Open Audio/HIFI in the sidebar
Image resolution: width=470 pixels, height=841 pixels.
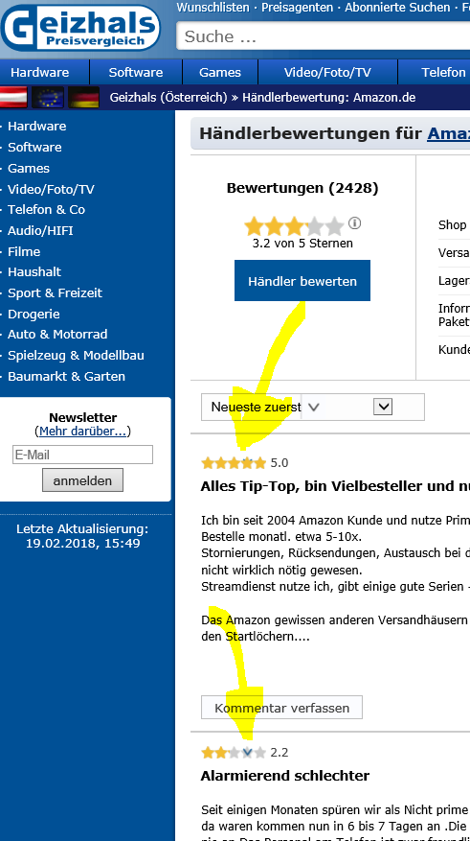click(x=40, y=231)
